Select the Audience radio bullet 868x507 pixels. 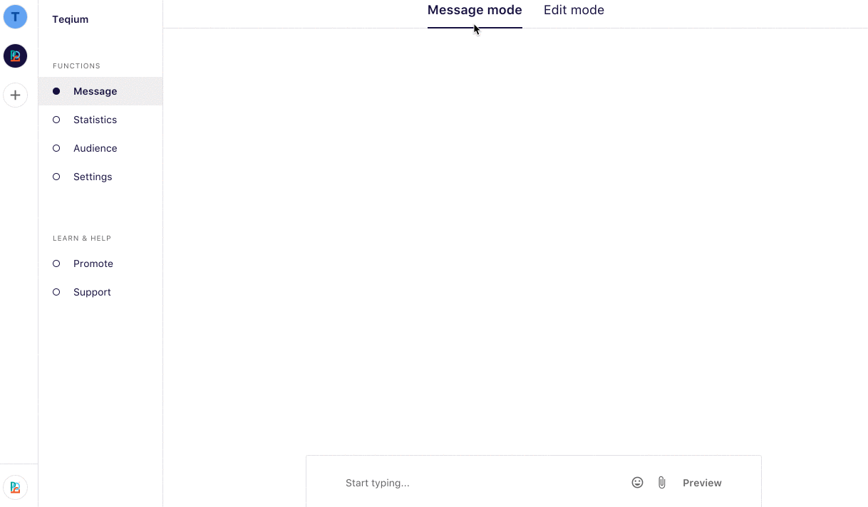pyautogui.click(x=56, y=148)
